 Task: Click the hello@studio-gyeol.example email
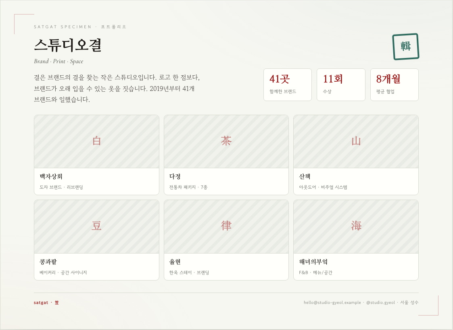(x=332, y=303)
